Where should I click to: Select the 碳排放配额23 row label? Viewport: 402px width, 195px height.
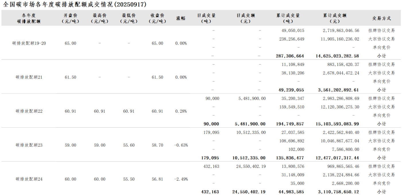(29, 145)
